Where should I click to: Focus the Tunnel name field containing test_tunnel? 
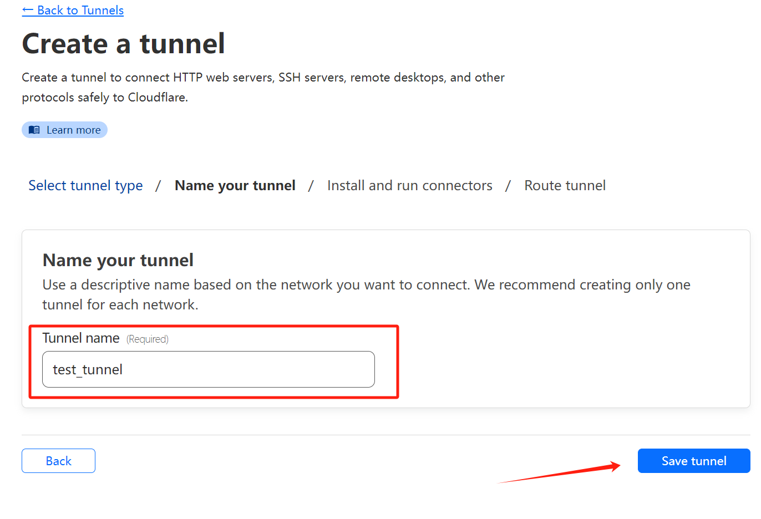(209, 369)
